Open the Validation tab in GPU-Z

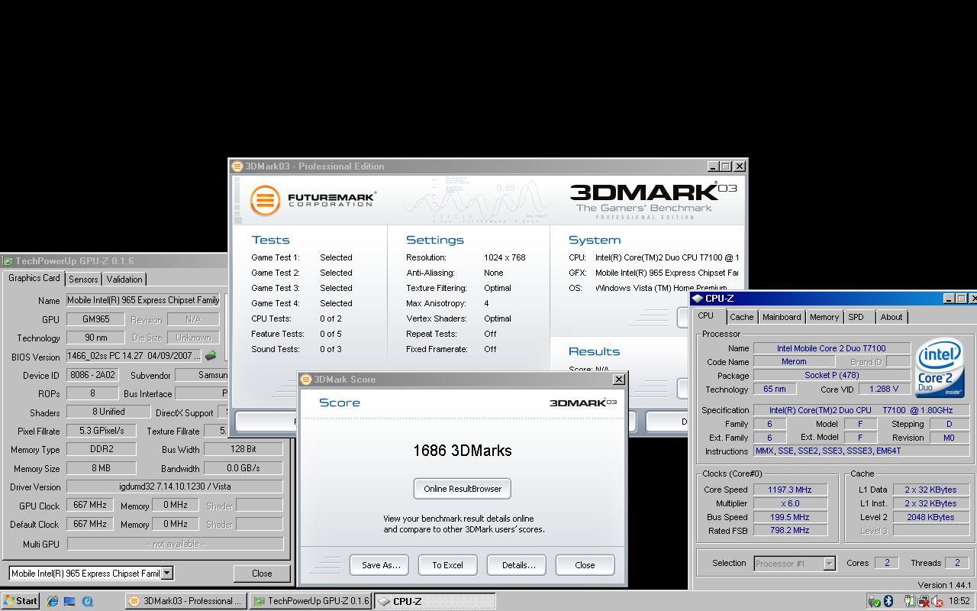[124, 280]
